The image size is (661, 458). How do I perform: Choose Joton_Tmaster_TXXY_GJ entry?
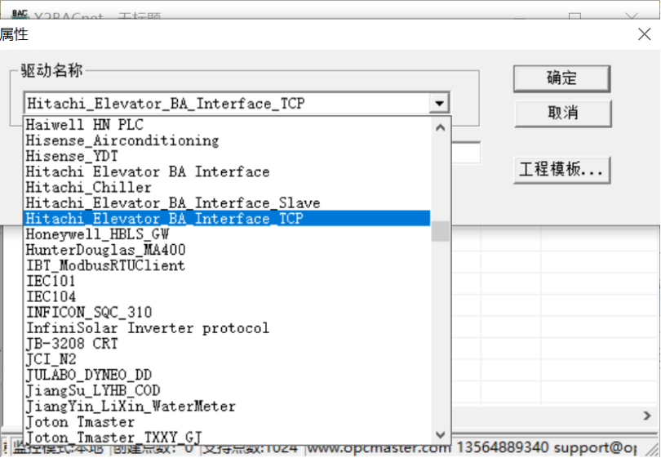[227, 437]
